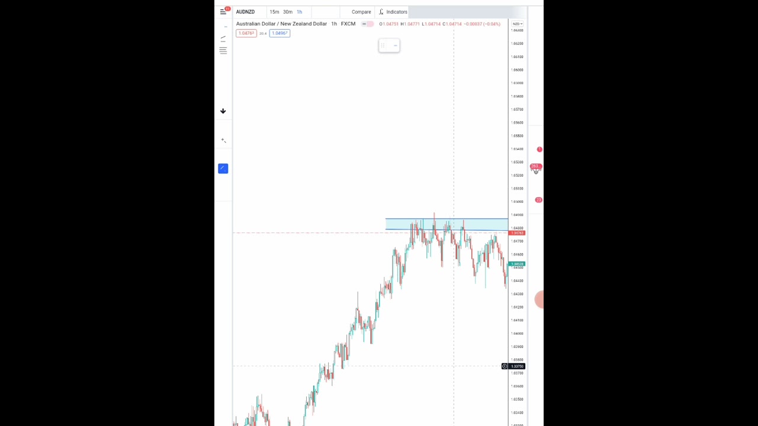Click the Compare button
758x426 pixels.
tap(361, 12)
